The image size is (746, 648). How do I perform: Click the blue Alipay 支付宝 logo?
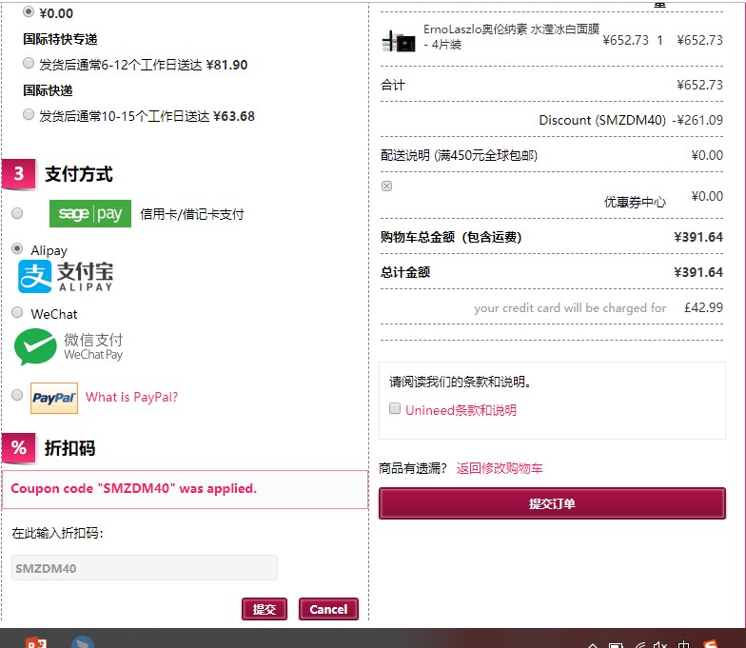click(x=66, y=276)
